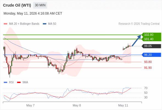
Task: Click the MA 20 + Bollinger Bands legend swatch
Action: (x=5, y=24)
